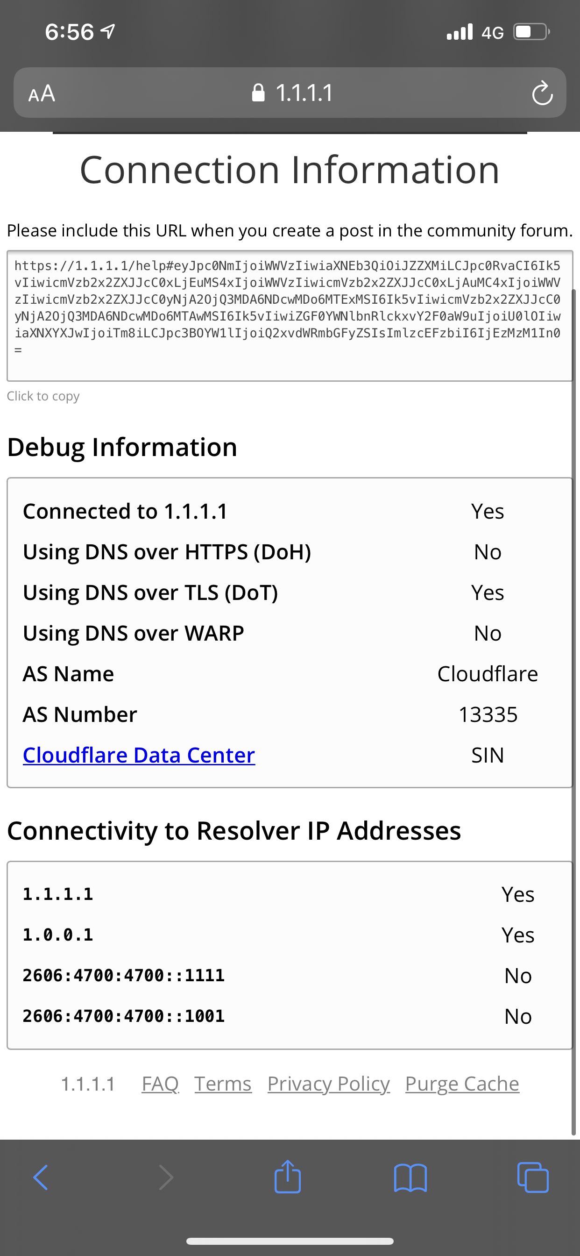Tap the AS Name value Cloudflare
The image size is (580, 1256).
(x=488, y=674)
